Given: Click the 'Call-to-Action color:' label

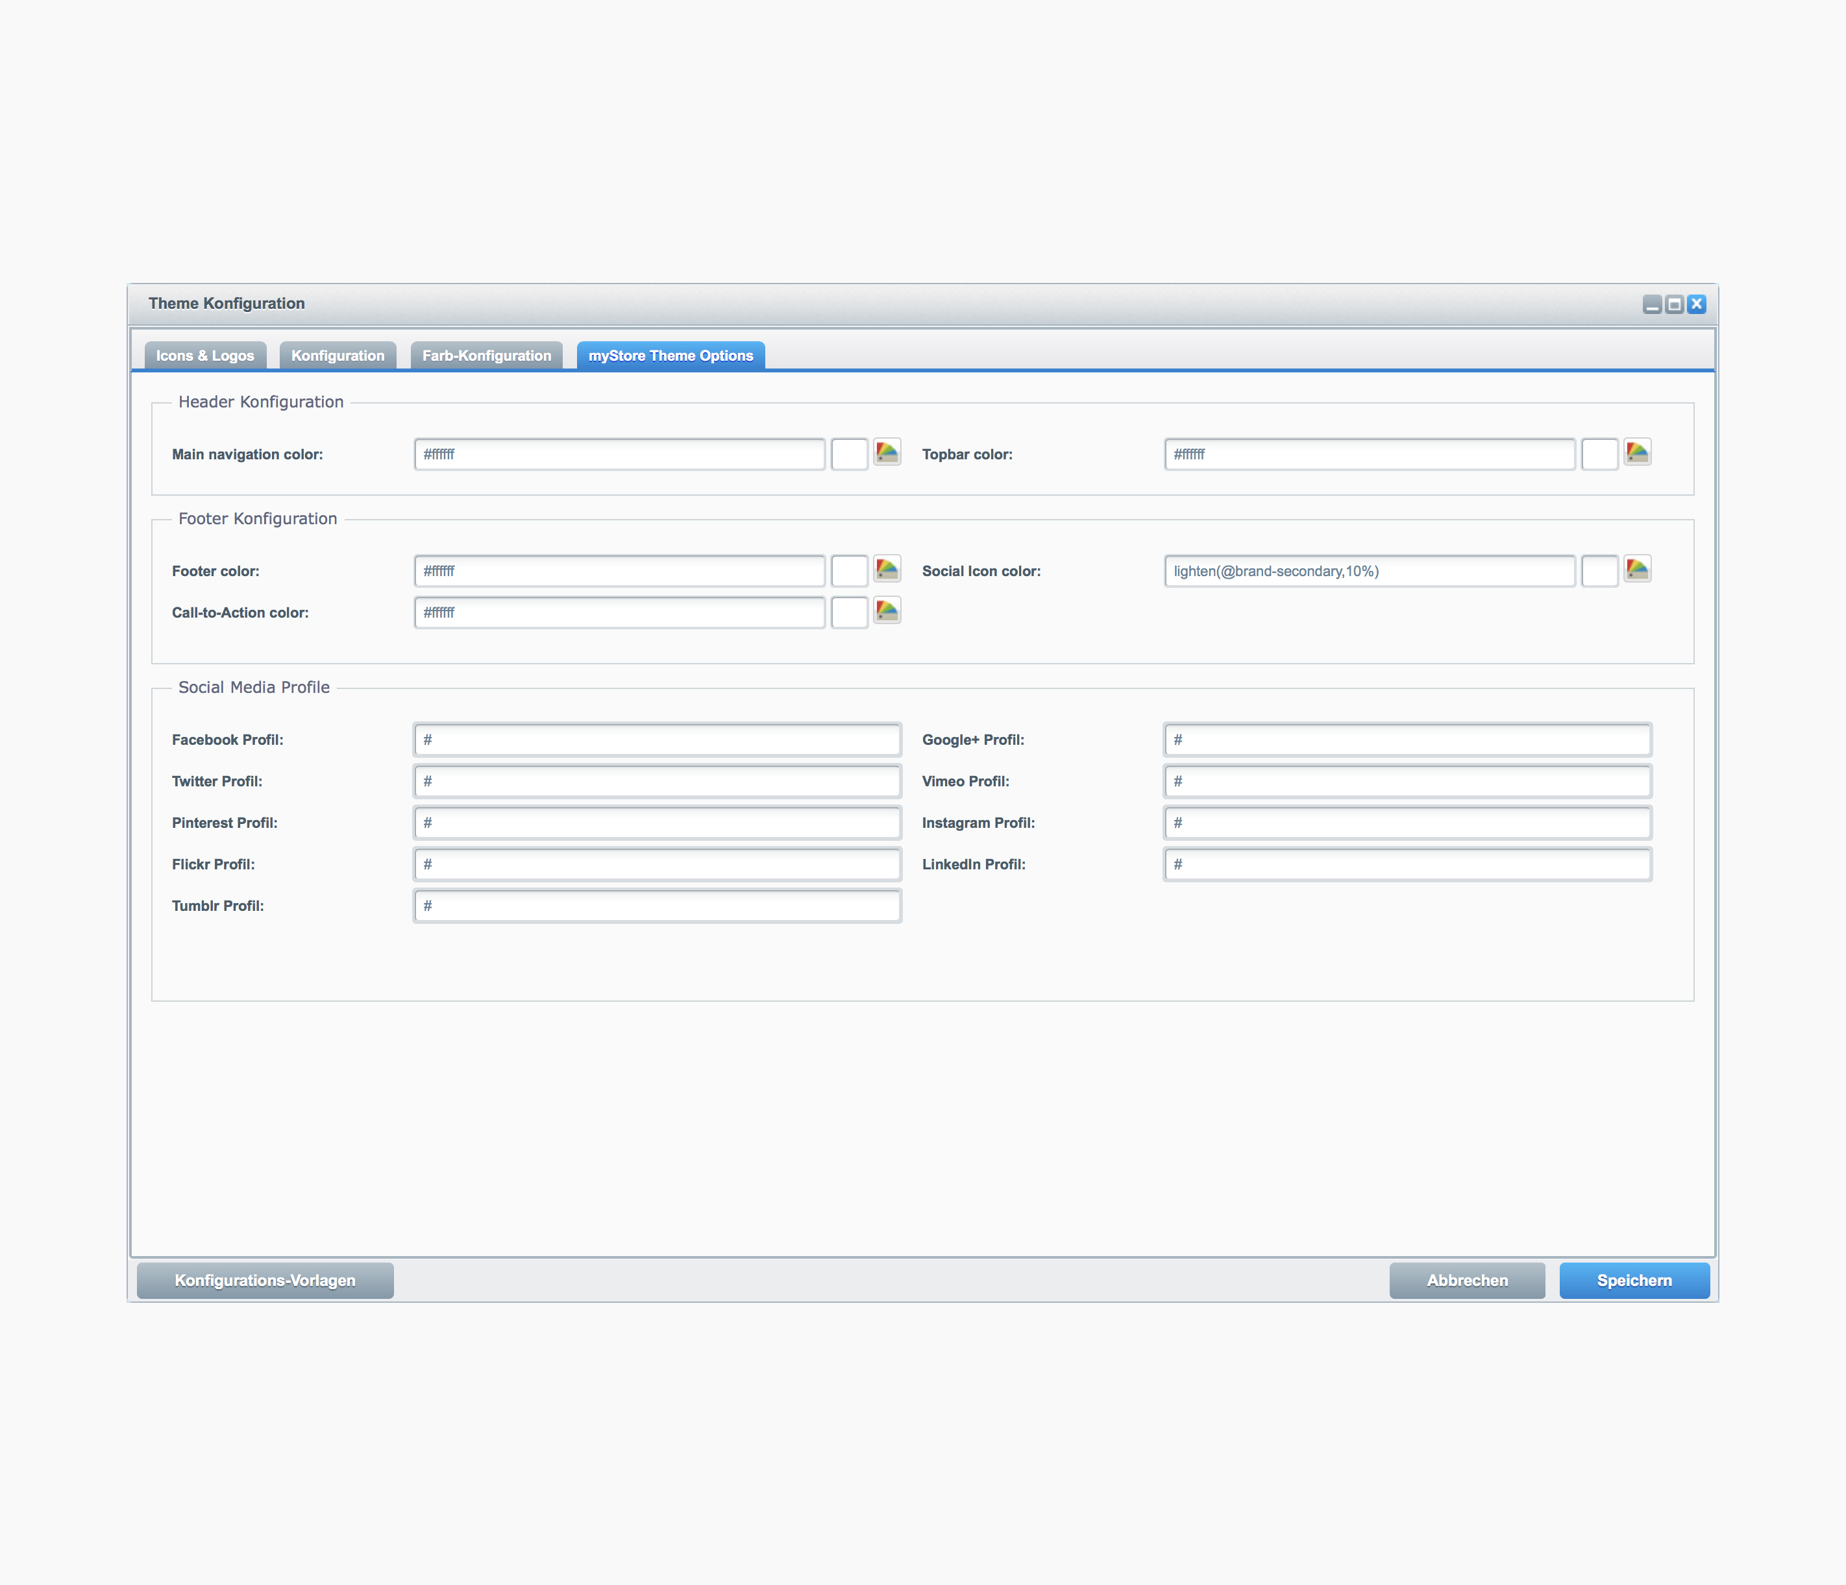Looking at the screenshot, I should (241, 612).
